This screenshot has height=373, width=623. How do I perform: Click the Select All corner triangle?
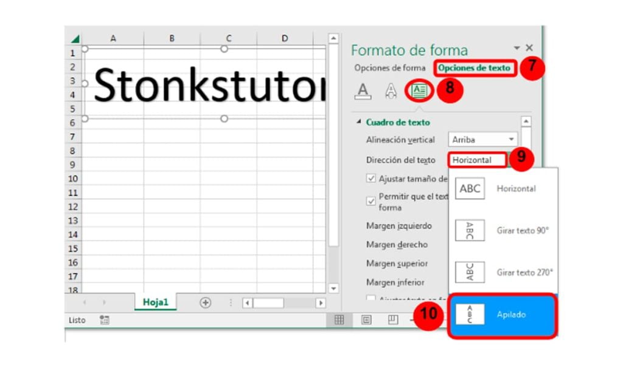tap(75, 38)
